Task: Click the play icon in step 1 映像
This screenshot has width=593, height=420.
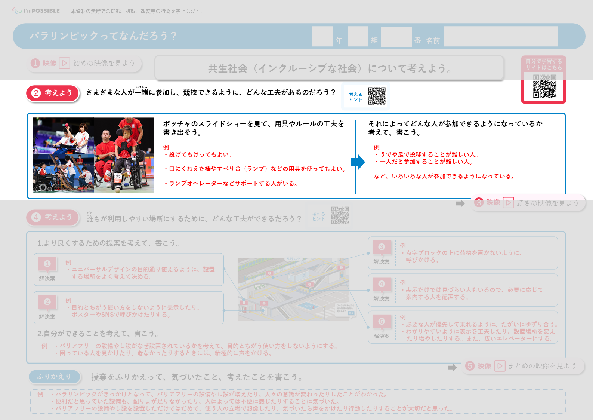Action: (64, 63)
